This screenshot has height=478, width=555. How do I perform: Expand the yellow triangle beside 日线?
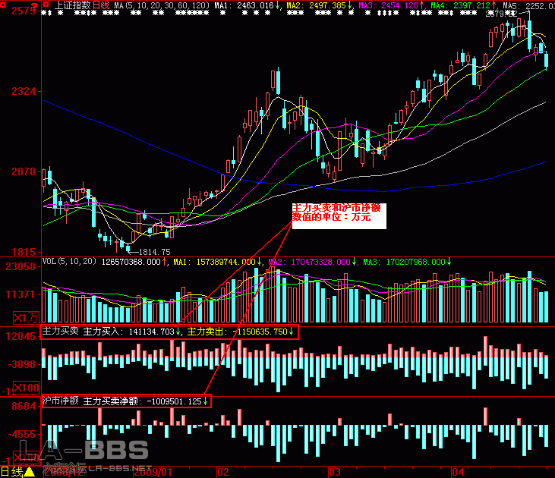pyautogui.click(x=30, y=471)
